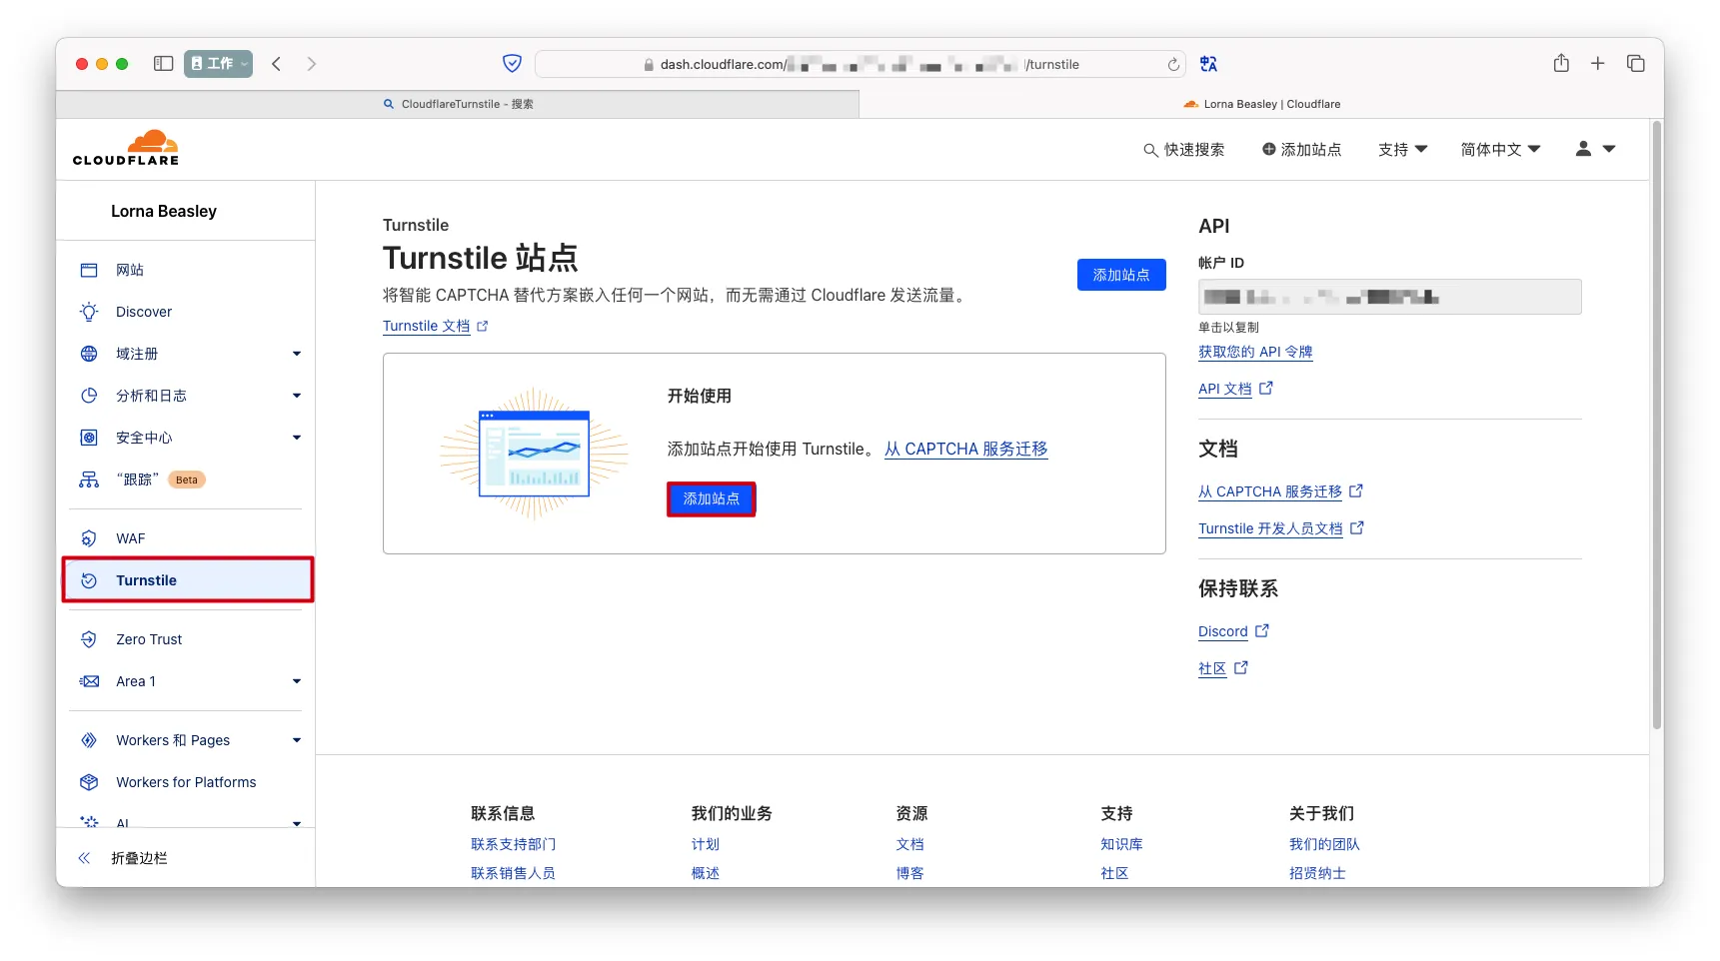Viewport: 1720px width, 961px height.
Task: Open the 获取您的 API 令牌 link
Action: pos(1255,352)
